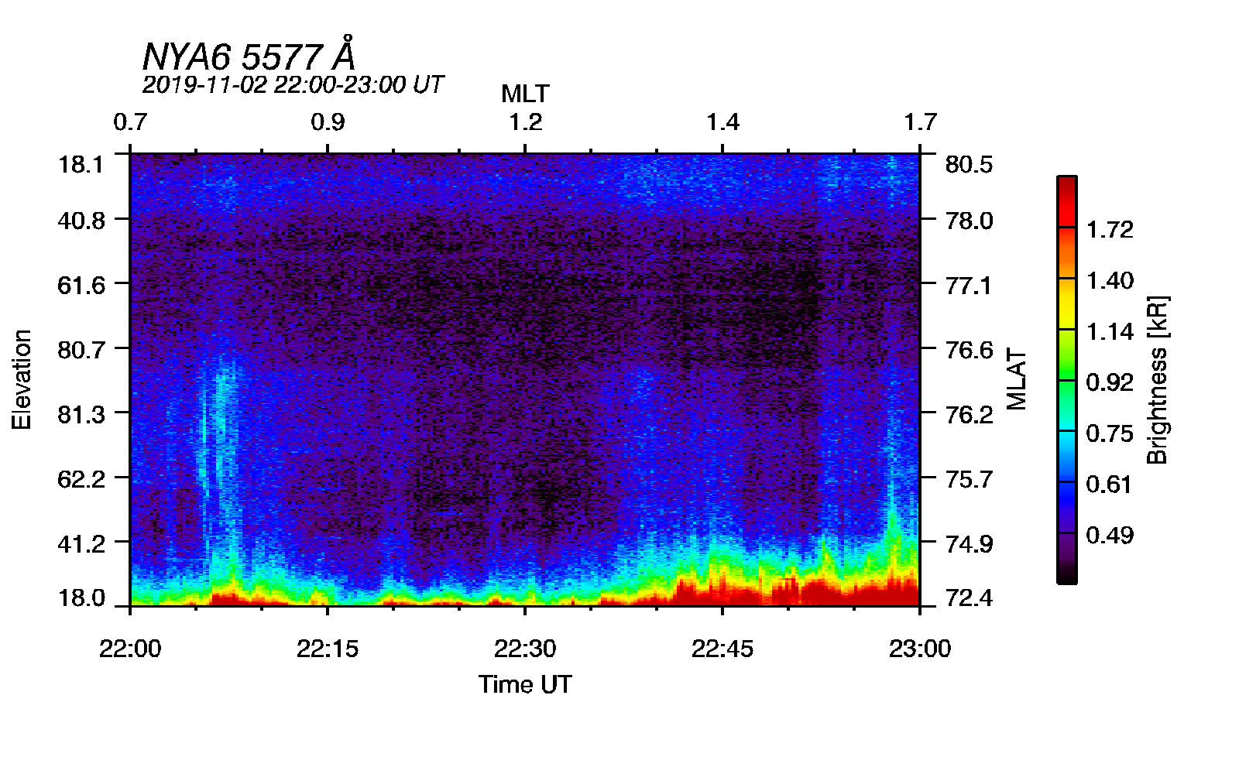Click the 'Elevation' axis label
The height and width of the screenshot is (774, 1239).
[x=22, y=379]
